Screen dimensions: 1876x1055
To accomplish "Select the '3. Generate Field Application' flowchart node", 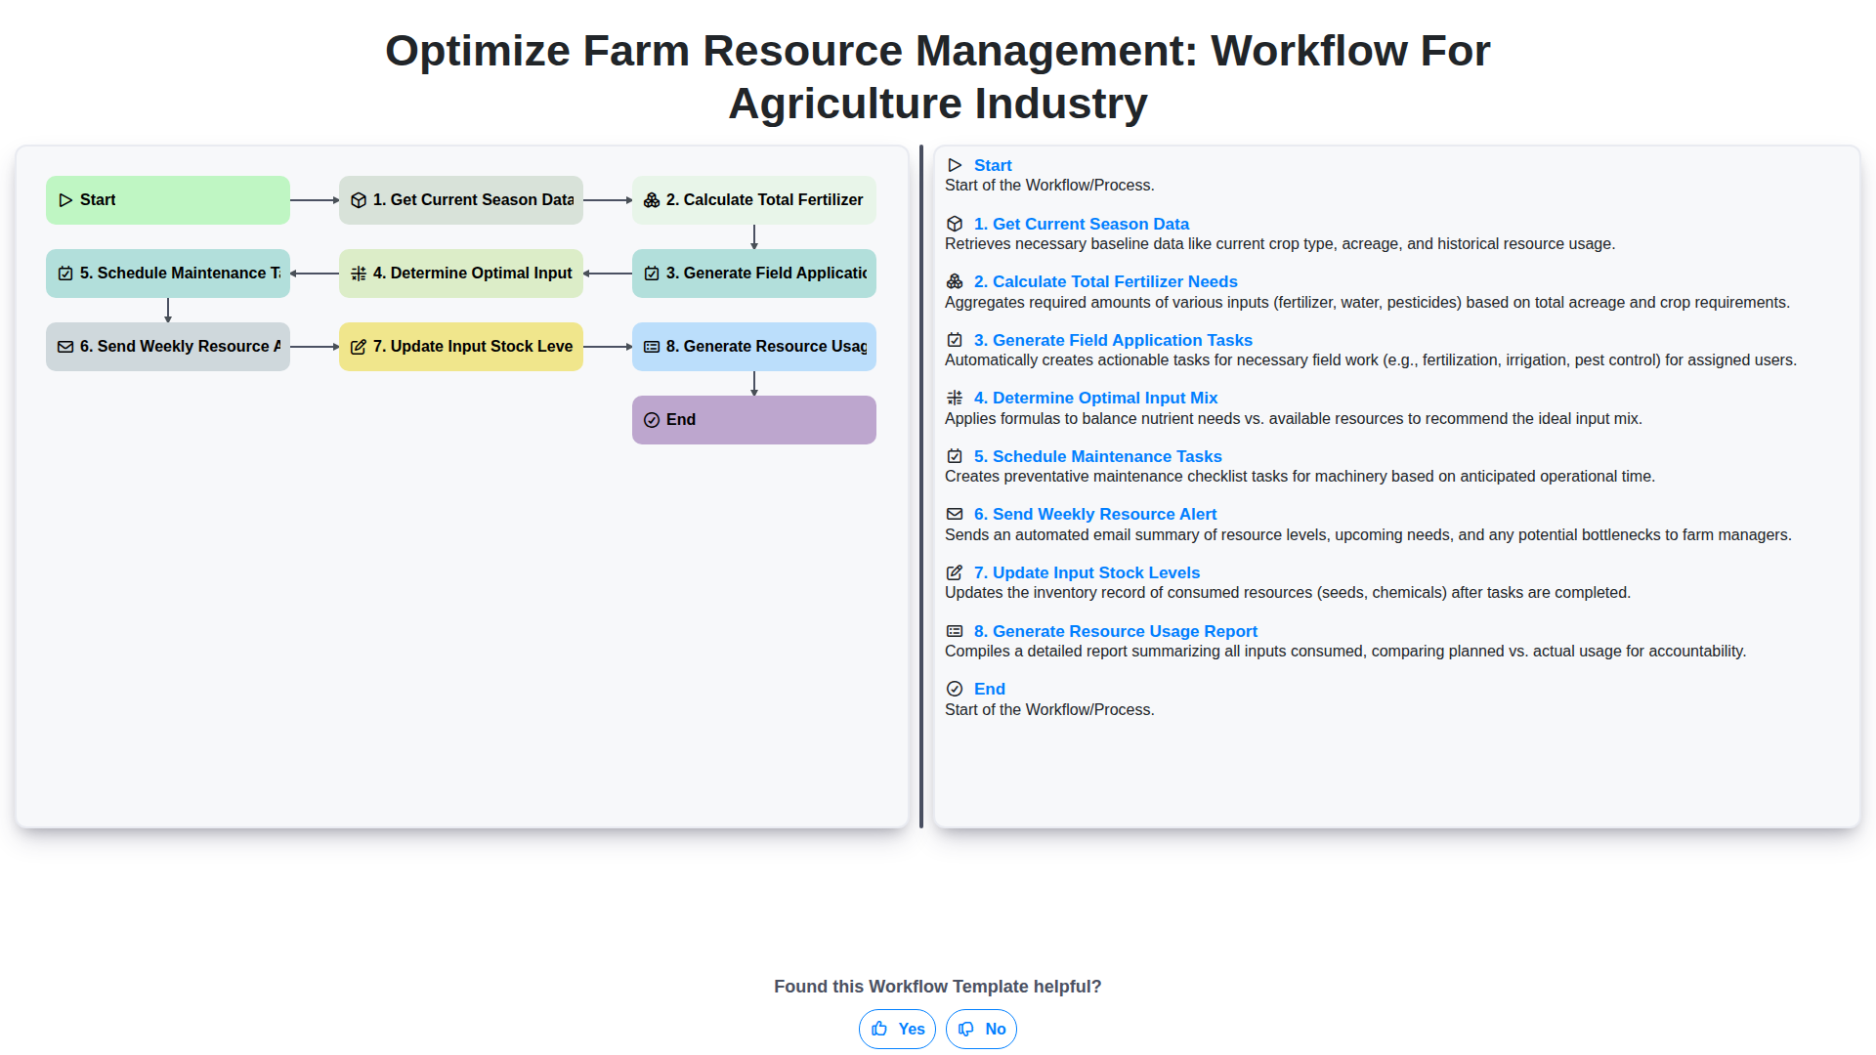I will click(x=754, y=274).
